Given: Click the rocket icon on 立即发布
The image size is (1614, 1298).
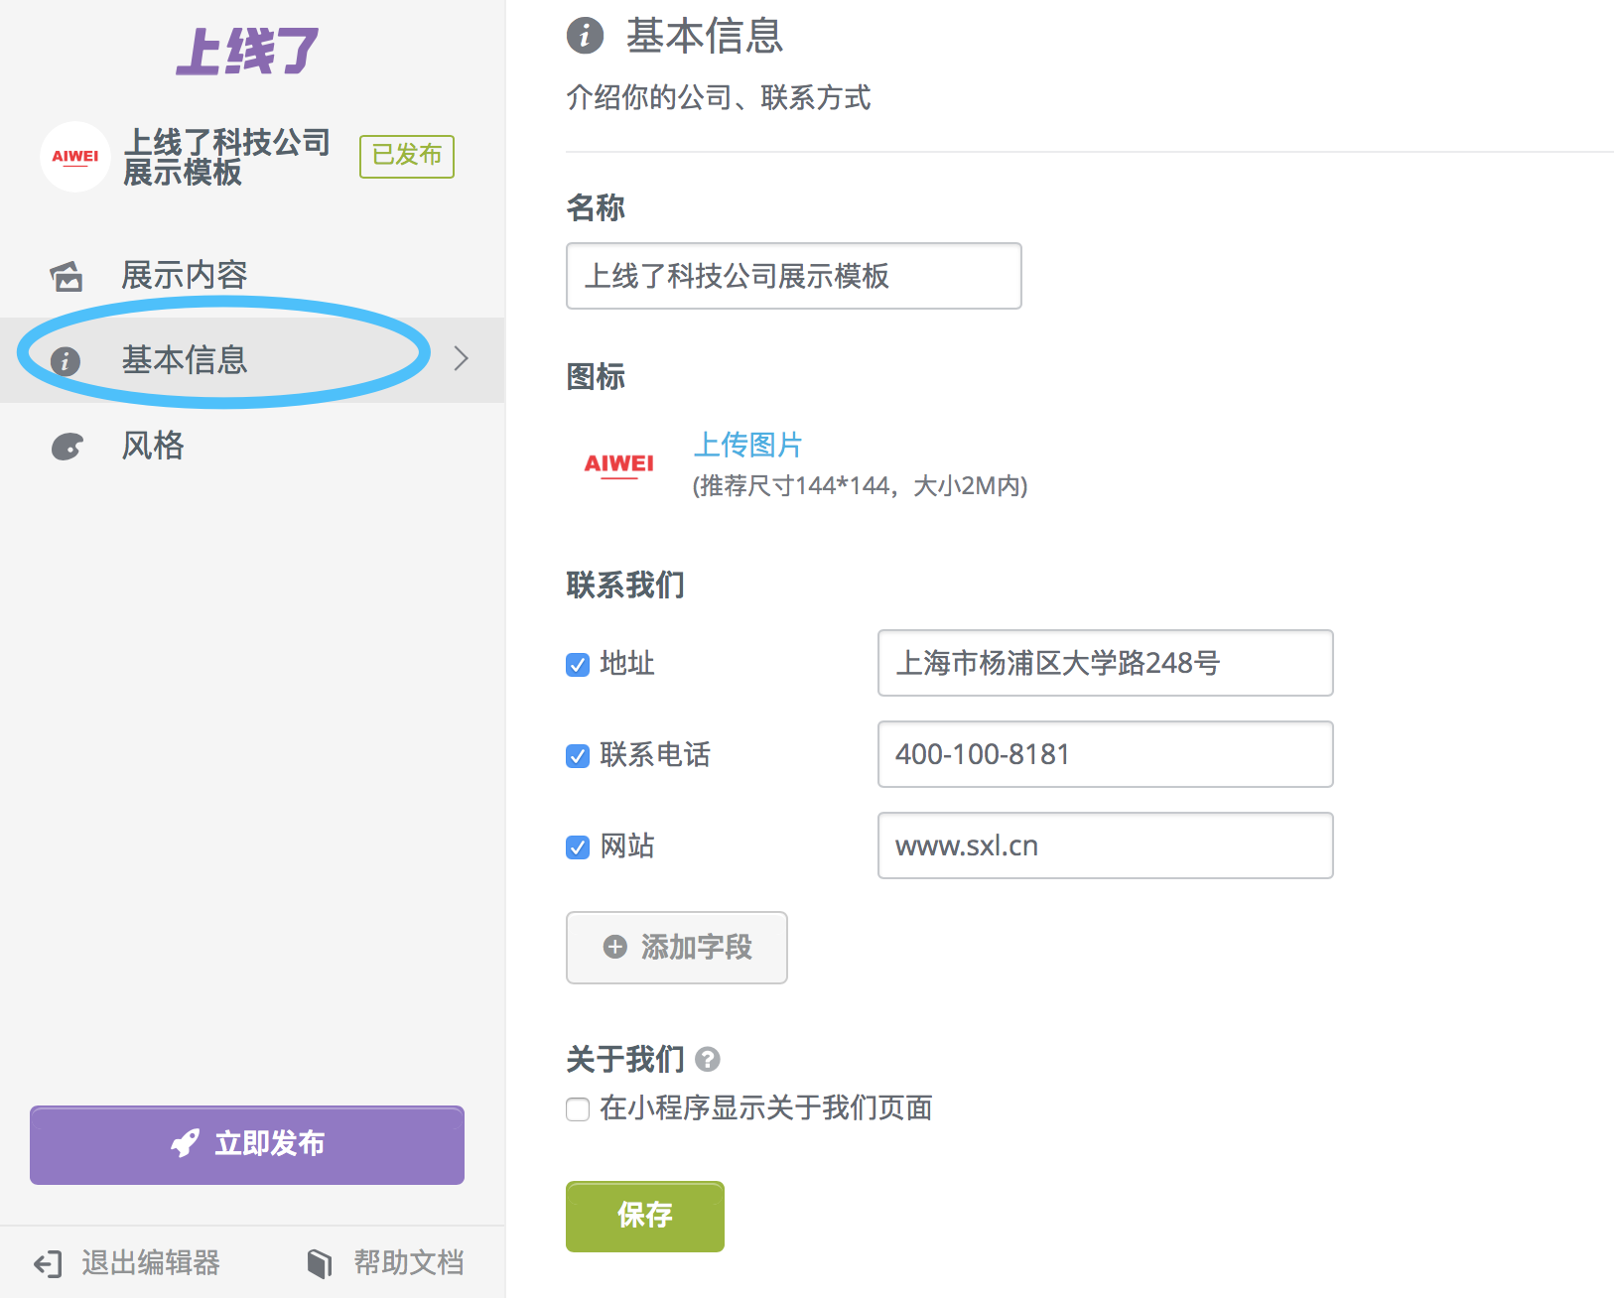Looking at the screenshot, I should point(185,1143).
